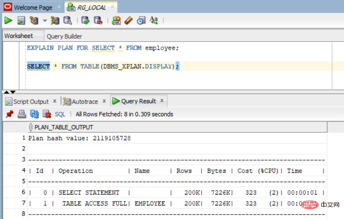Run the statement with the green play icon
Image resolution: width=344 pixels, height=219 pixels.
pos(8,20)
